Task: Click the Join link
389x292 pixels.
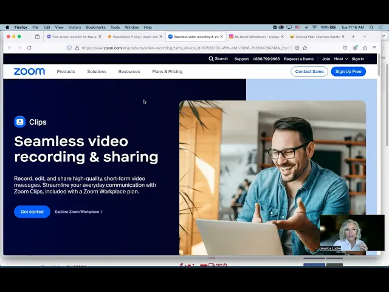Action: coord(326,59)
